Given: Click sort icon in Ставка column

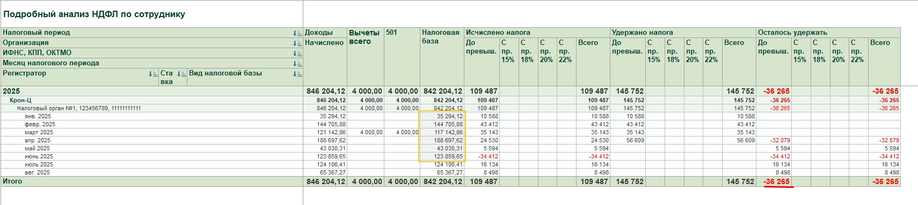Looking at the screenshot, I should pyautogui.click(x=182, y=73).
